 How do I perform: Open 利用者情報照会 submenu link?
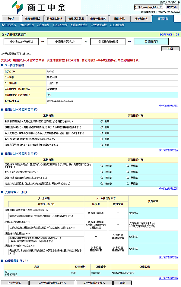[x=79, y=25]
